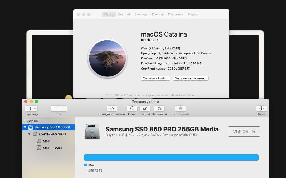
Task: Switch to the Пам'ять tab
Action: pos(158,14)
